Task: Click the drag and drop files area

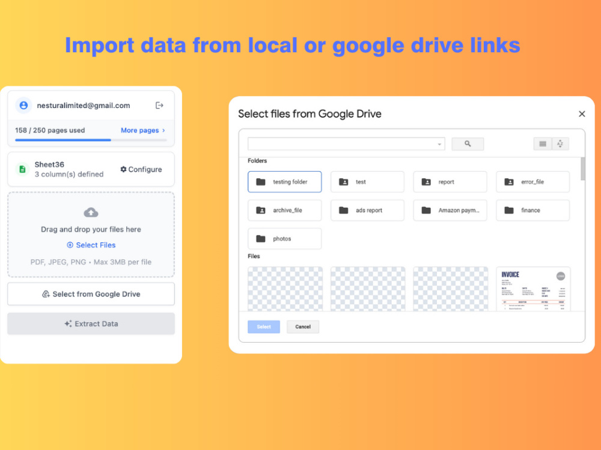Action: coord(91,235)
